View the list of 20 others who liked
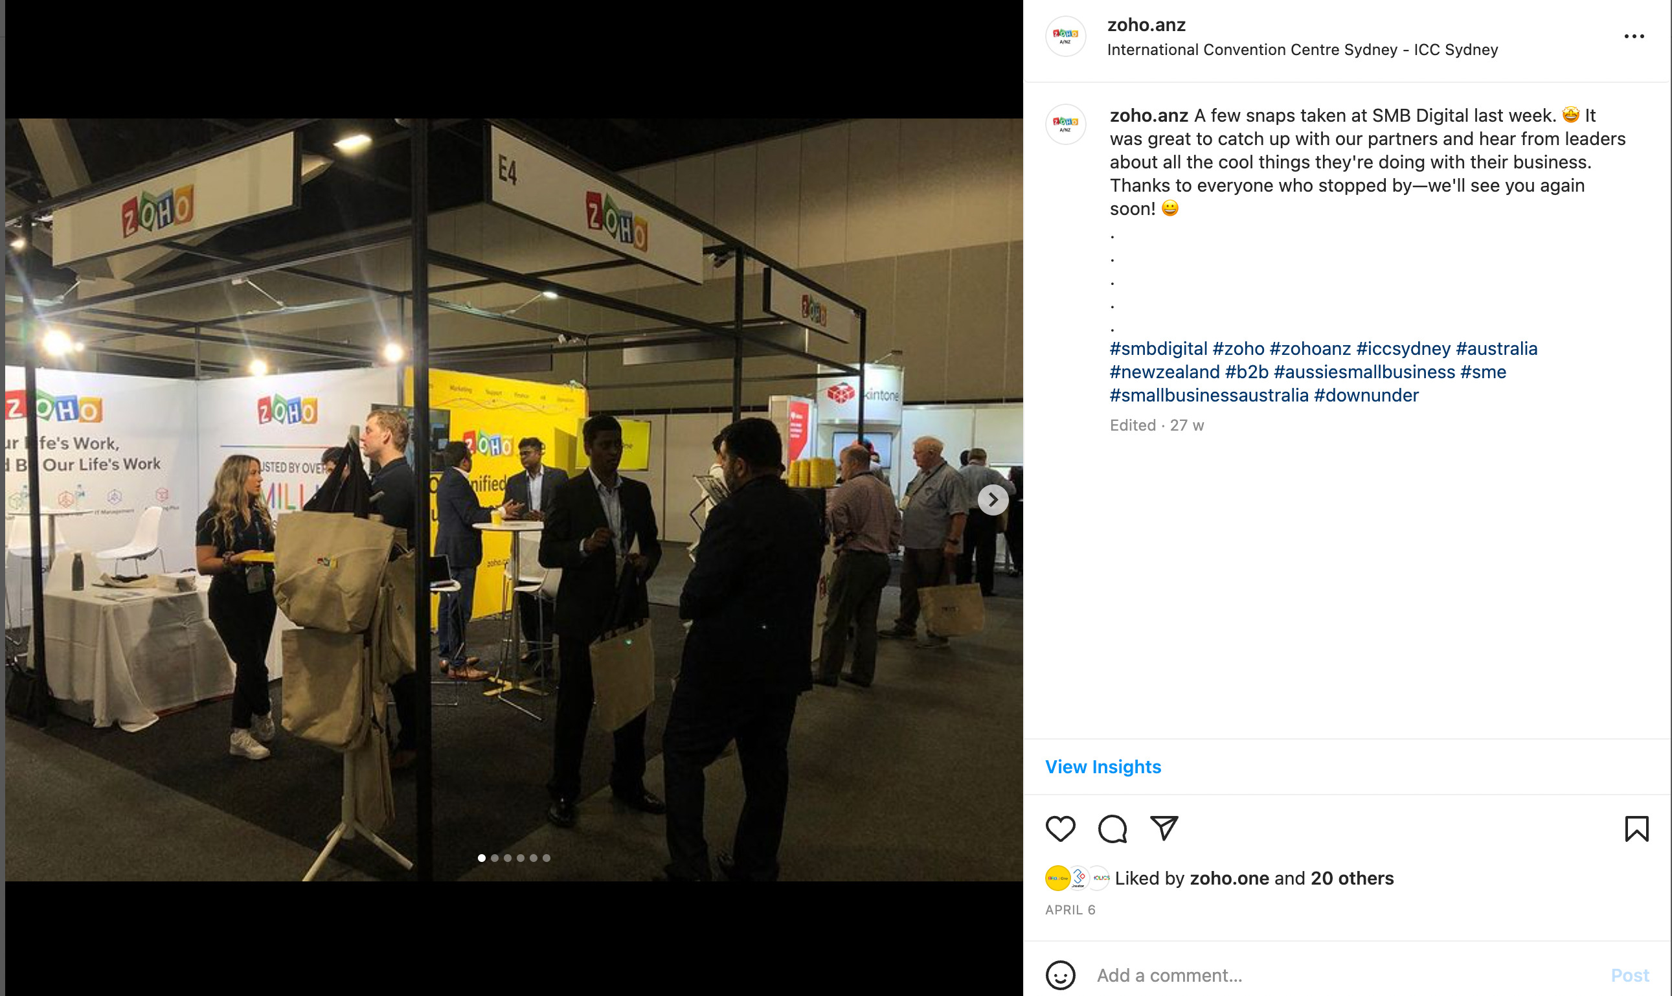Screen dimensions: 1672x996 (x=1352, y=878)
